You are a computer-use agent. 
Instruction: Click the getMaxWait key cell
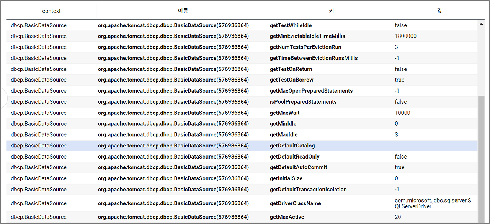coord(284,113)
